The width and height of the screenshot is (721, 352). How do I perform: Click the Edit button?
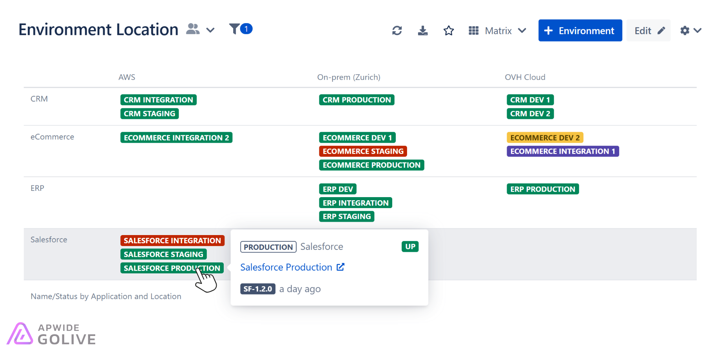(649, 31)
